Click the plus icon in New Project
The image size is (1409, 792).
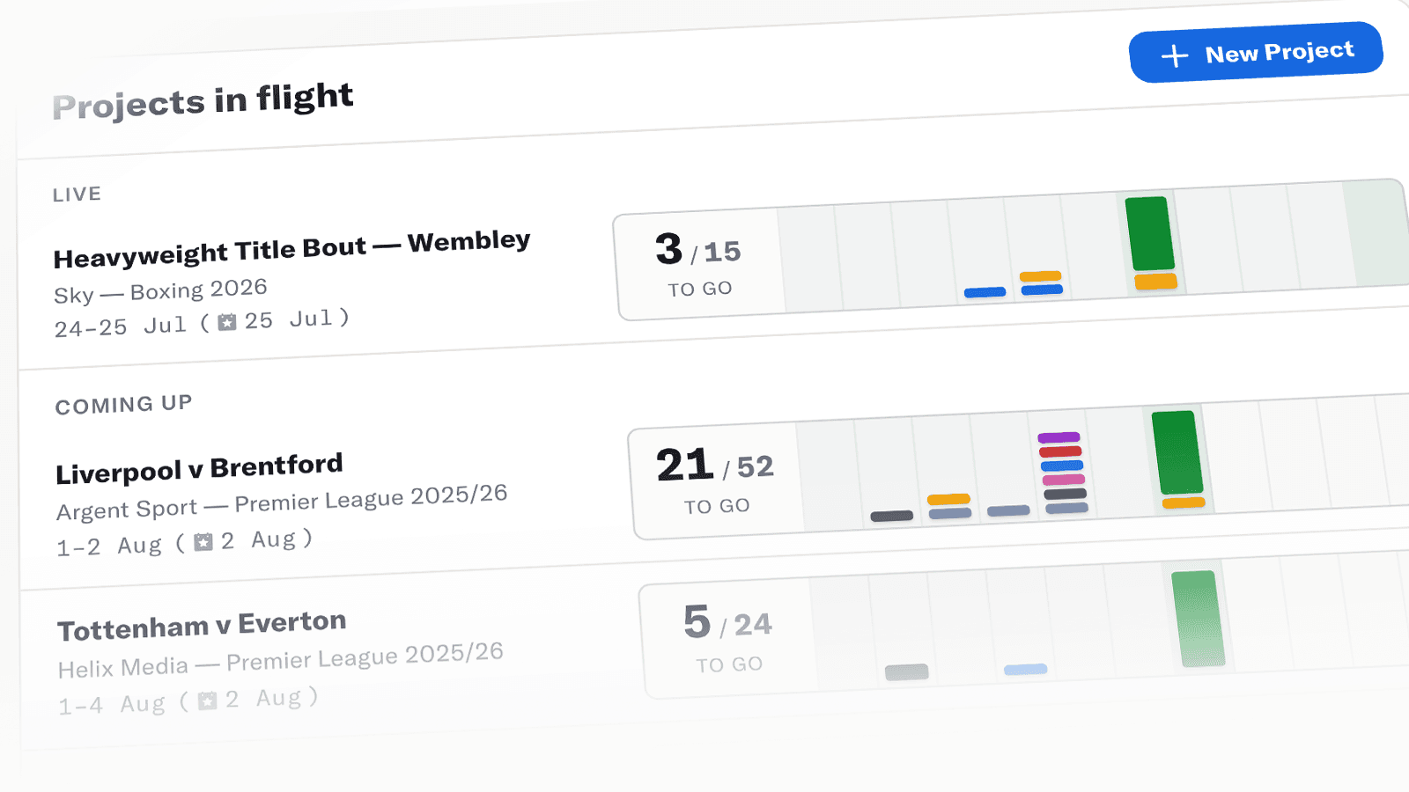click(x=1174, y=56)
